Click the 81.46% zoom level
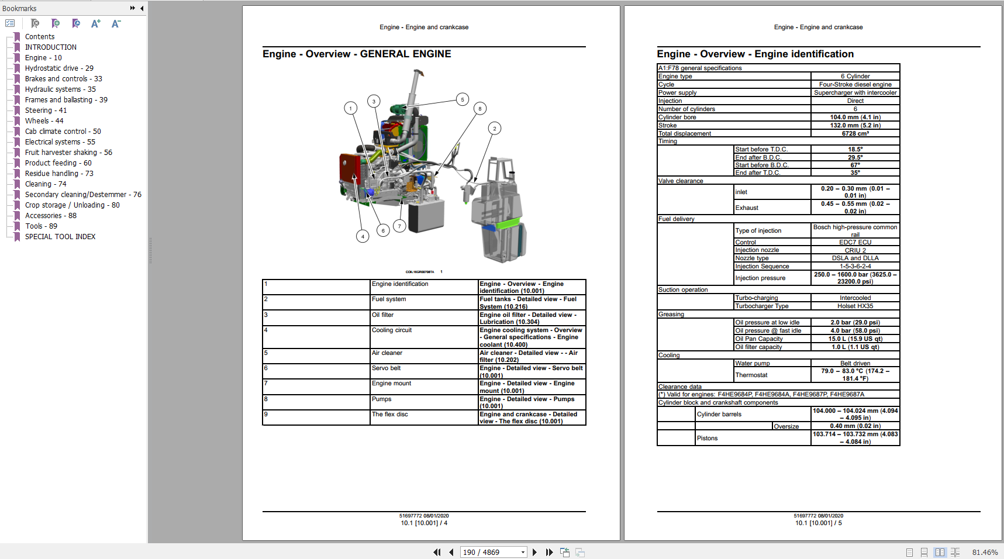The height and width of the screenshot is (559, 1004). pos(985,552)
